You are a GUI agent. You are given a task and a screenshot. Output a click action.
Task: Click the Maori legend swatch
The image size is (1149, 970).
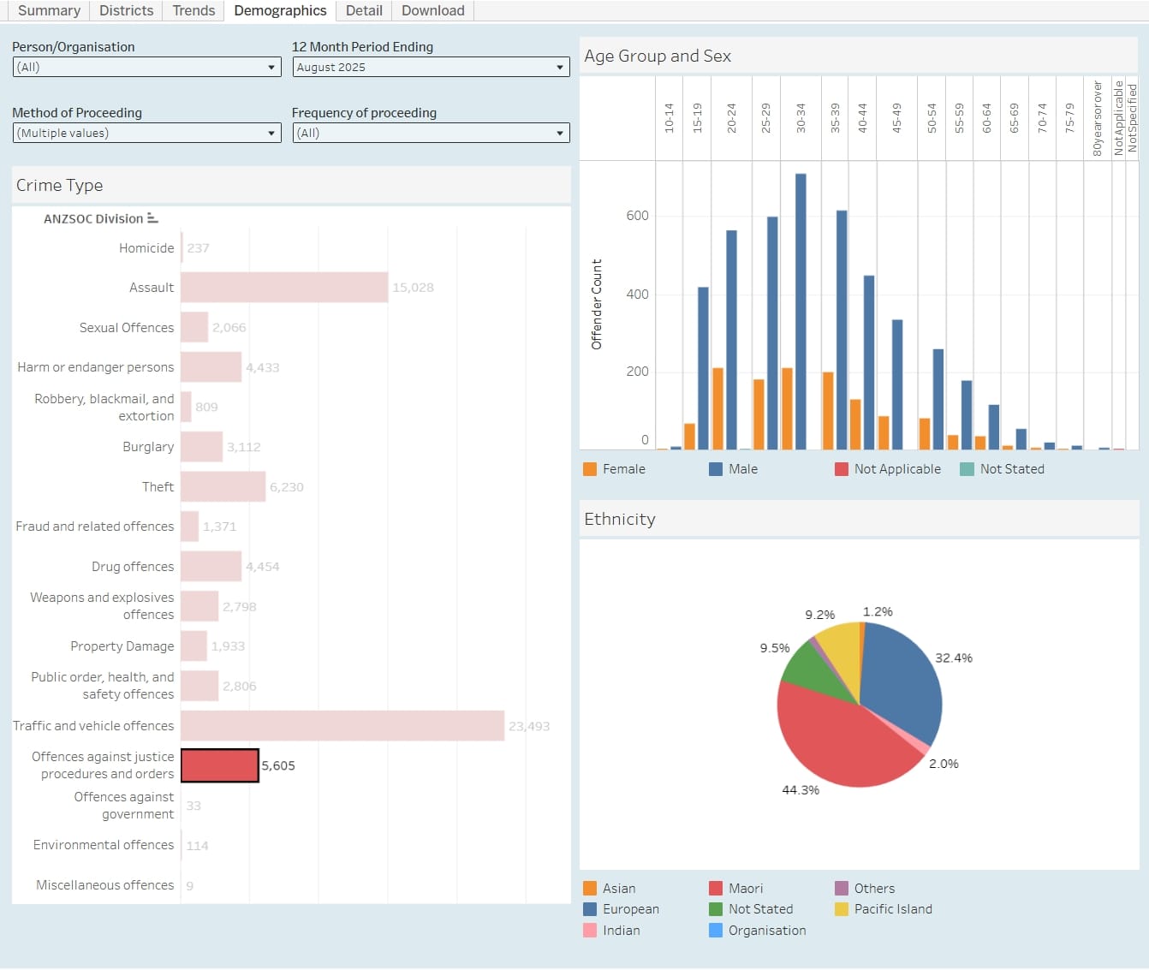pos(716,889)
